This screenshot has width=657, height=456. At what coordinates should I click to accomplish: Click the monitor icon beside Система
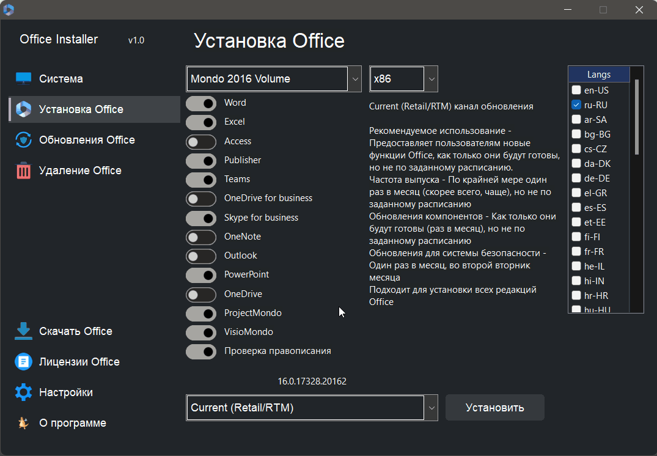[x=23, y=78]
